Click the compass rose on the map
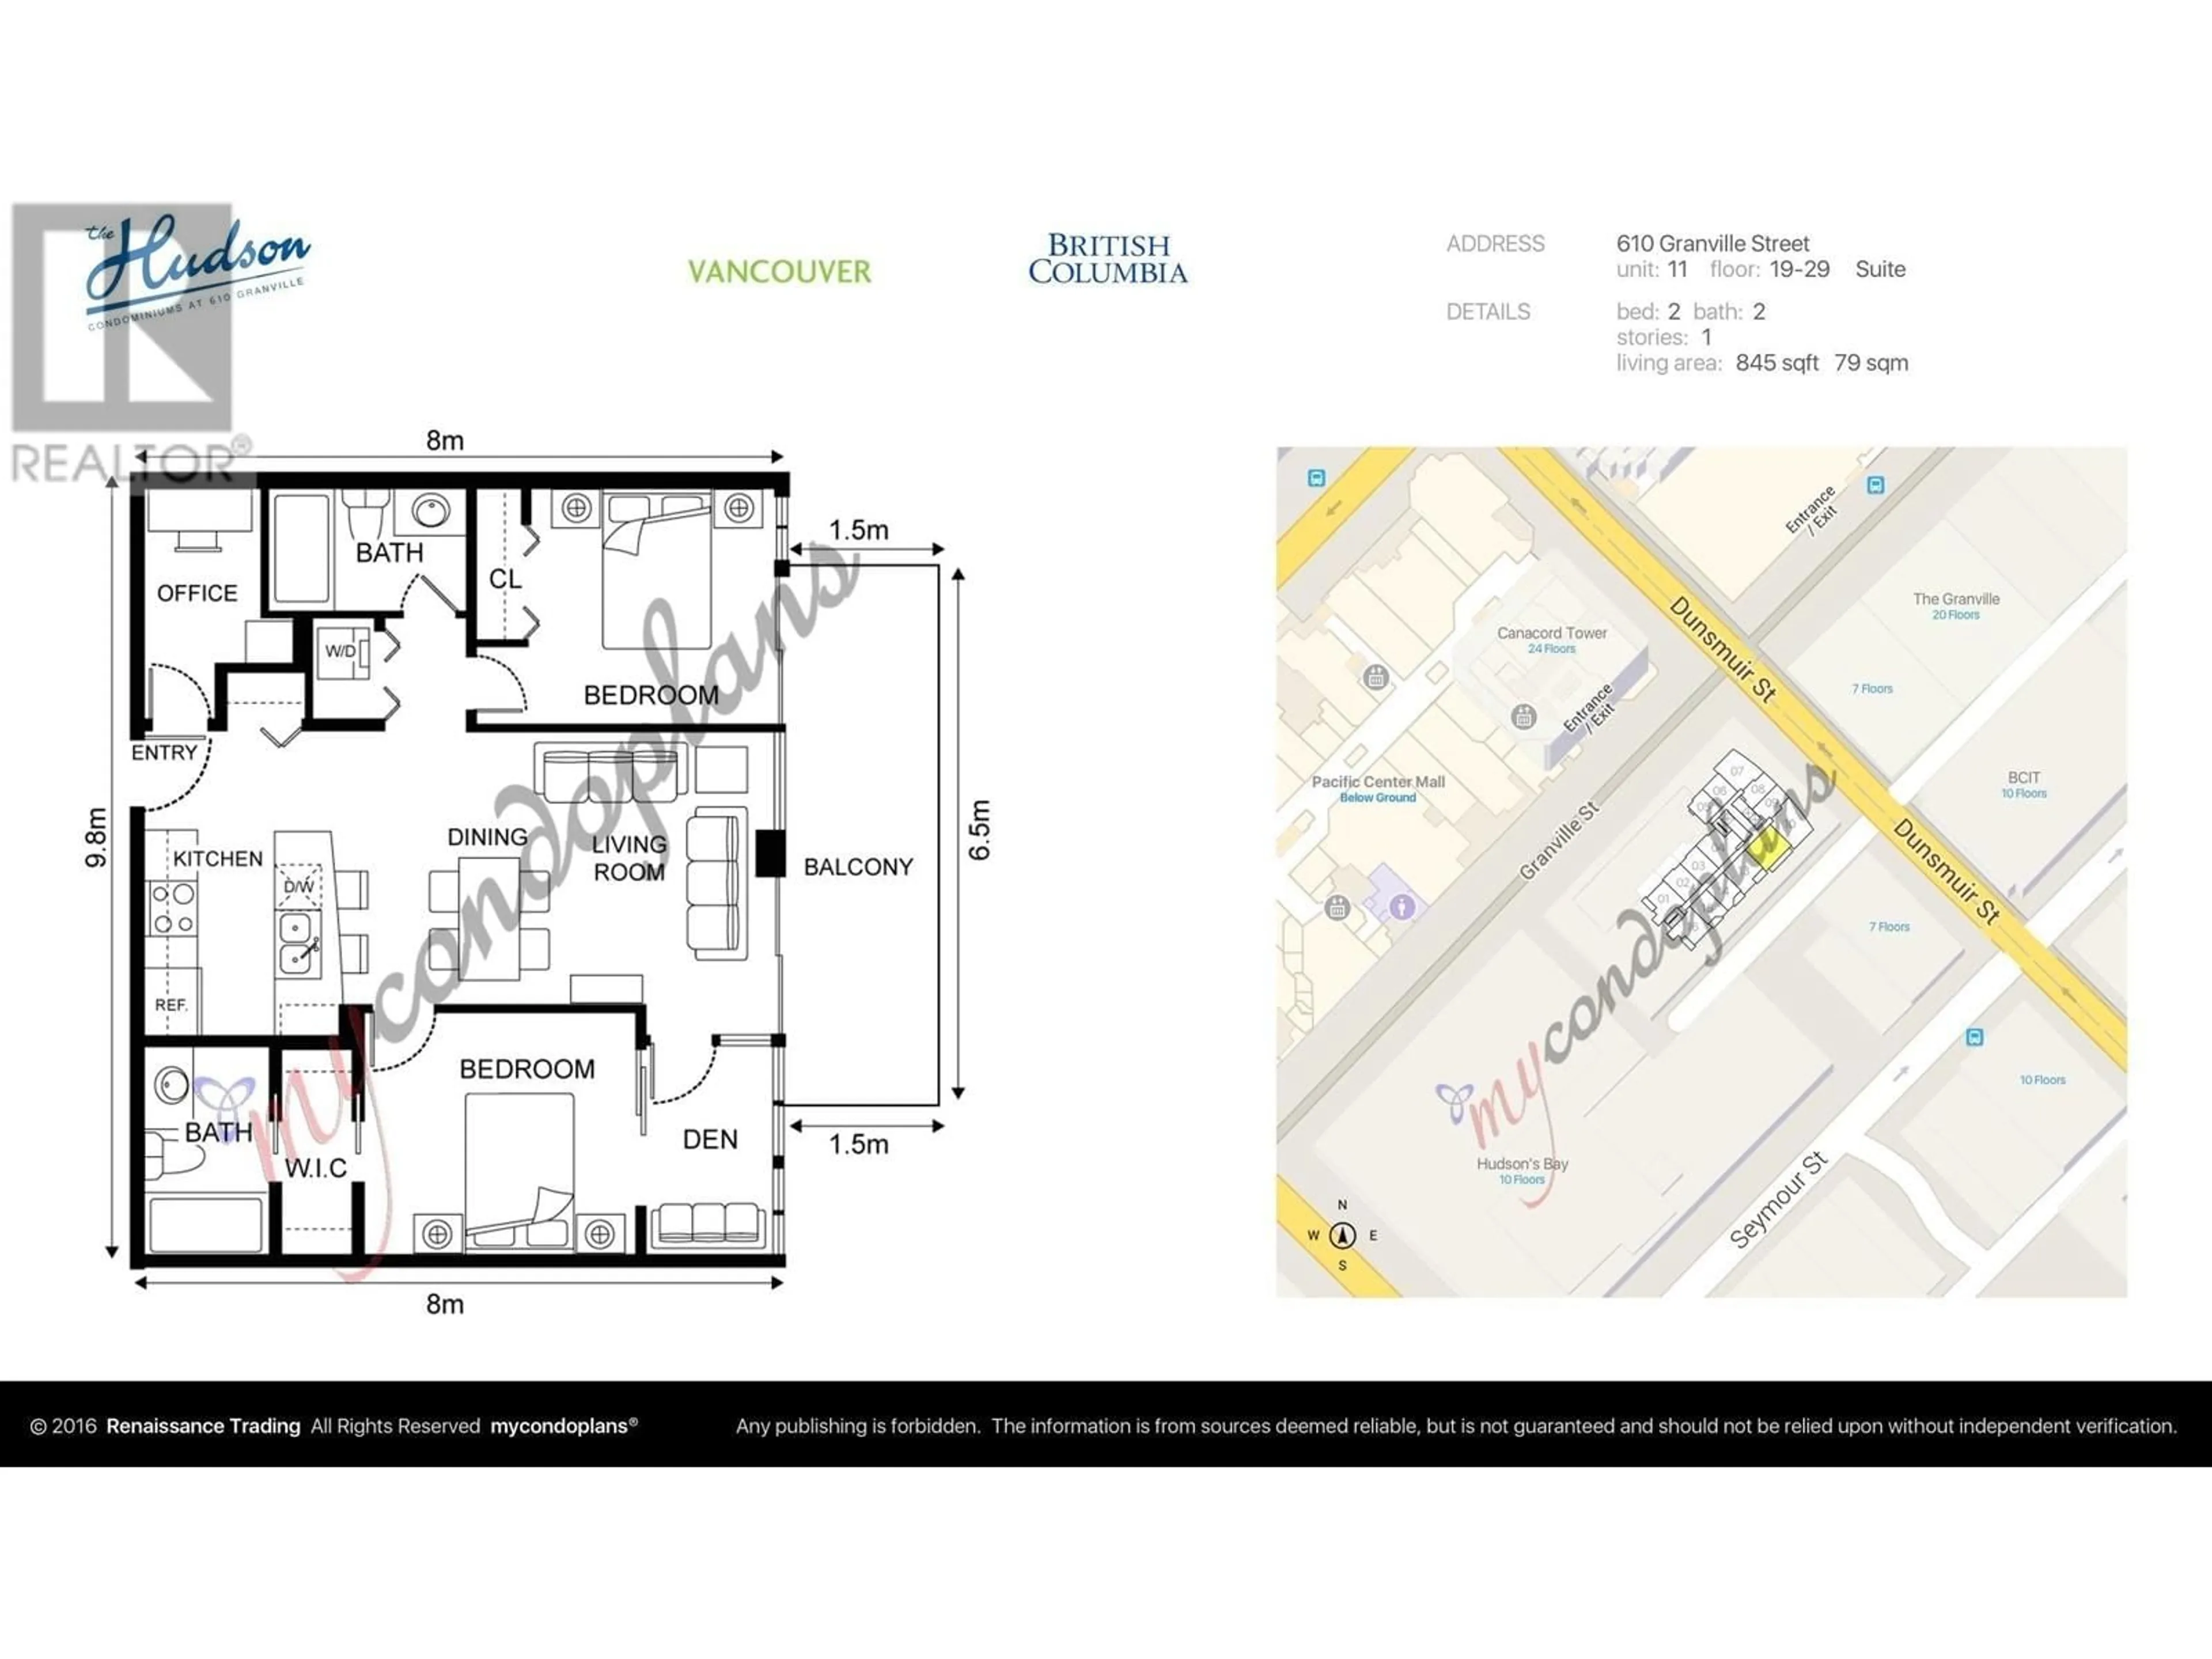This screenshot has height=1659, width=2212. (1342, 1235)
